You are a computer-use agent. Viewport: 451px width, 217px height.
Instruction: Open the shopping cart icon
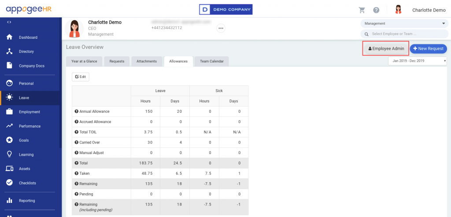(x=362, y=10)
